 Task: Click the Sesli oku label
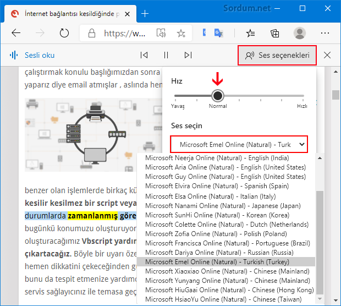point(40,55)
